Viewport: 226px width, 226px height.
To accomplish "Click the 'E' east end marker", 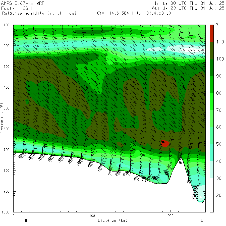I will [x=202, y=220].
